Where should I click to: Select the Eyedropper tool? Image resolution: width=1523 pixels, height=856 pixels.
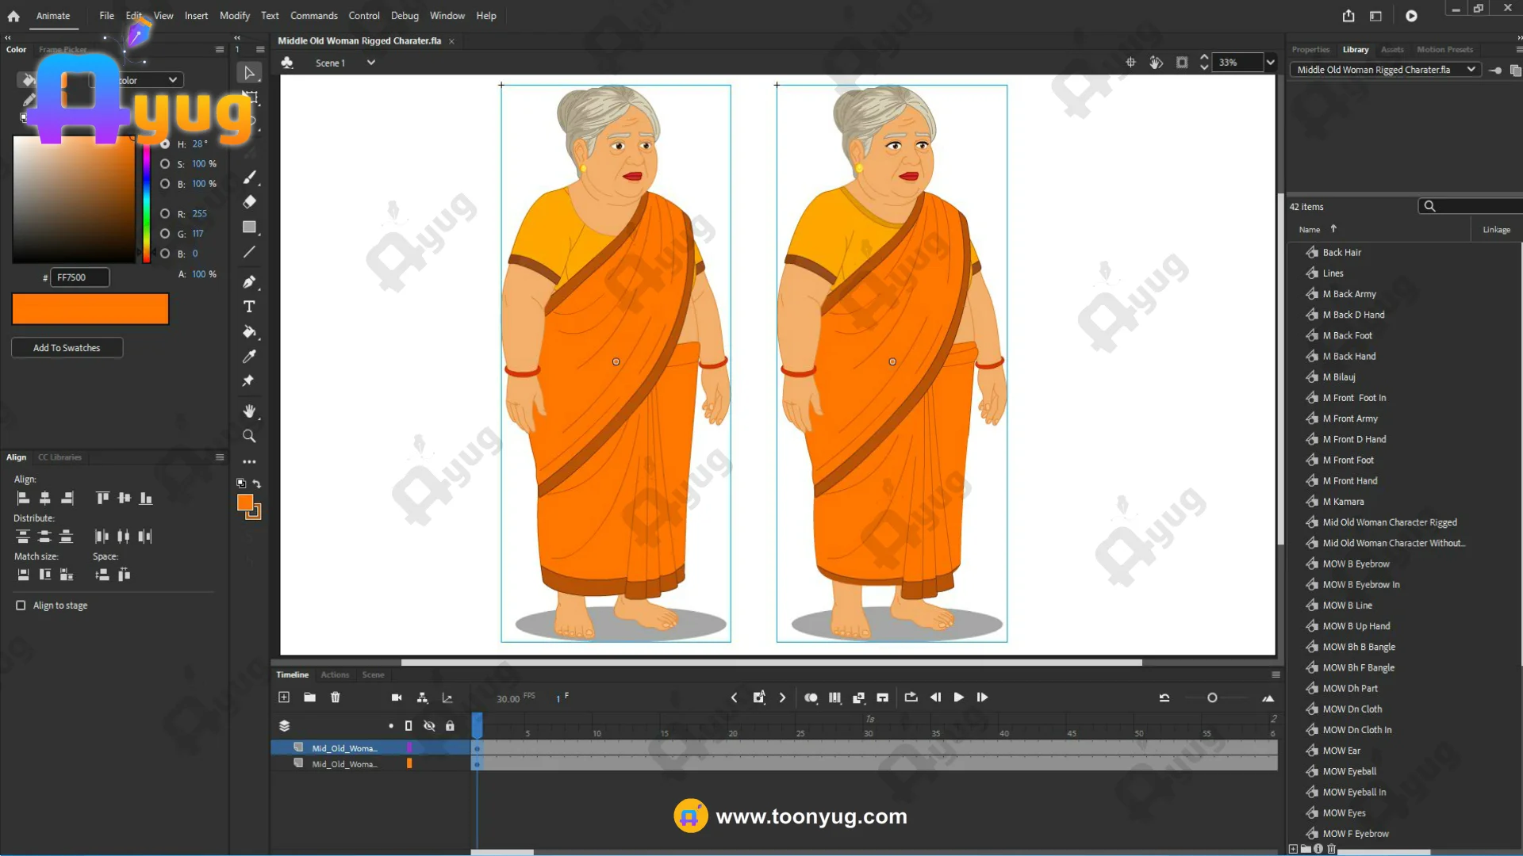[x=249, y=357]
